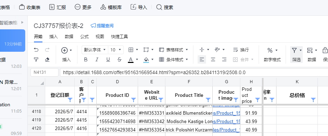The image size is (328, 136).
Task: Open the Product_15 link in row 4119
Action: tap(226, 121)
